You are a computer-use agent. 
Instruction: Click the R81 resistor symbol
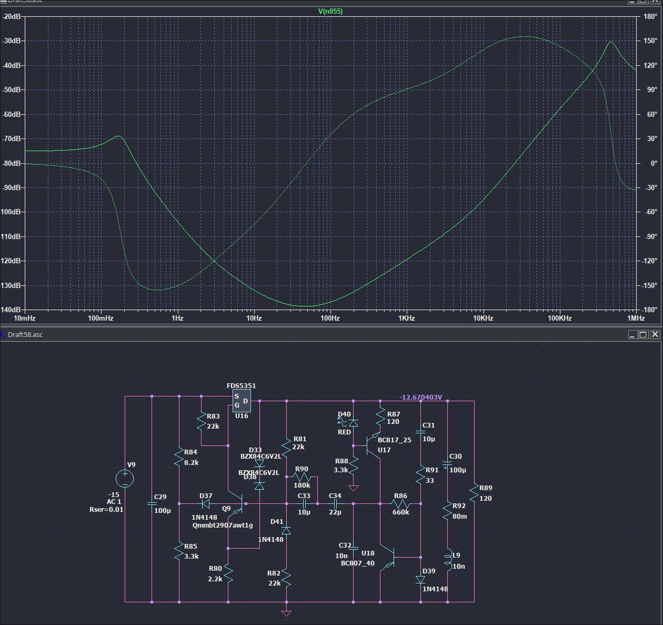287,447
